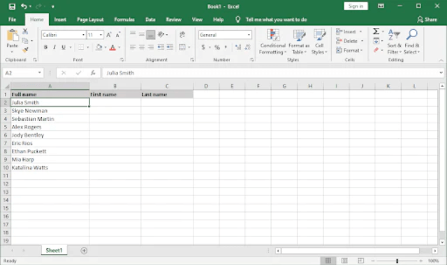This screenshot has height=265, width=447.
Task: Switch to the View tab
Action: click(x=197, y=20)
